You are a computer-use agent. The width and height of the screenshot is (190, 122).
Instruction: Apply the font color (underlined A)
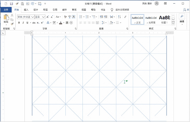(x=61, y=23)
